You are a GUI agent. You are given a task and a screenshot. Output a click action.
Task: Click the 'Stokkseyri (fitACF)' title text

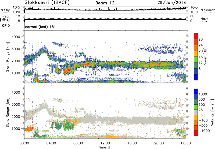[x=47, y=2]
